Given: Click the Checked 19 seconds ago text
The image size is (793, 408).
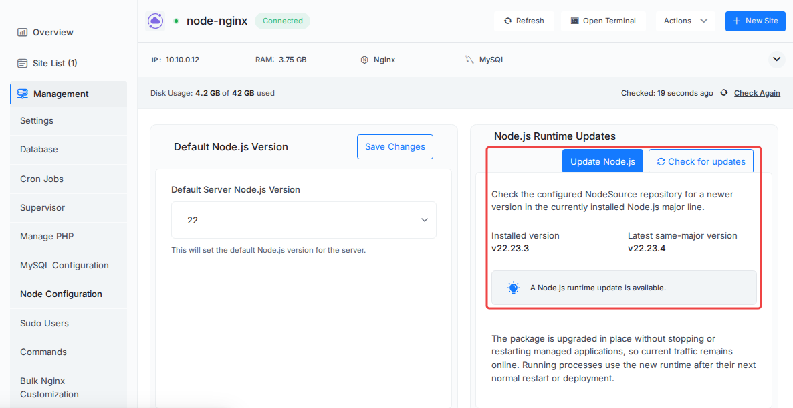Looking at the screenshot, I should point(667,93).
